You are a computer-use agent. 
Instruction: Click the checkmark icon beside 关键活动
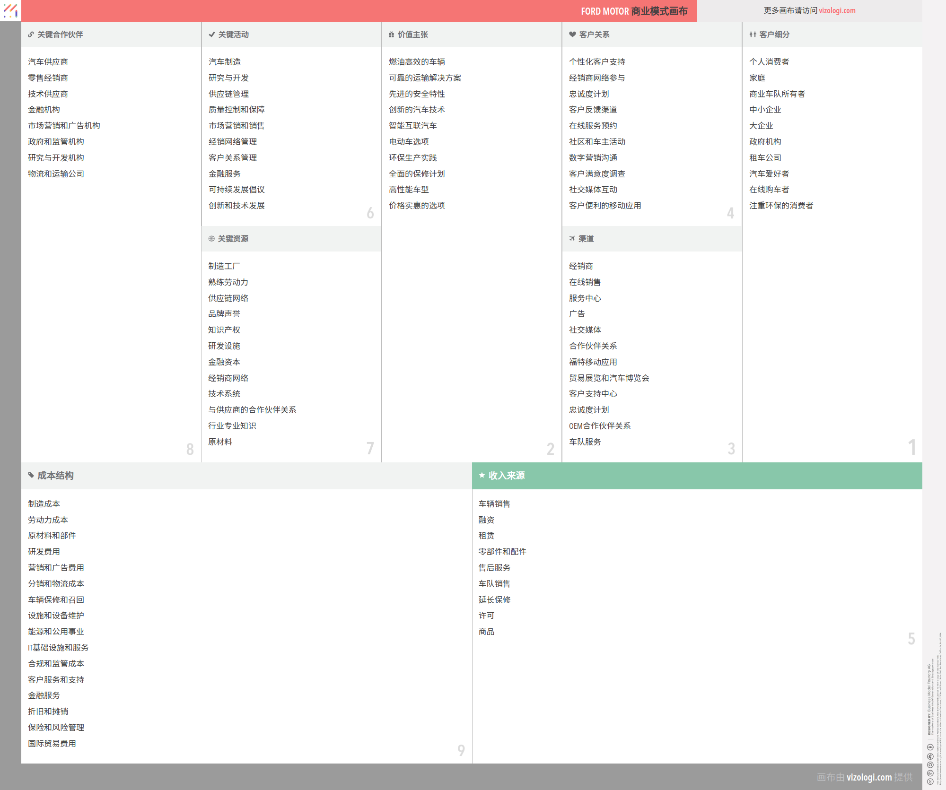click(x=212, y=35)
